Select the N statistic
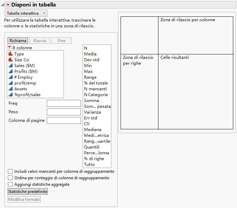This screenshot has width=237, height=208. [86, 48]
